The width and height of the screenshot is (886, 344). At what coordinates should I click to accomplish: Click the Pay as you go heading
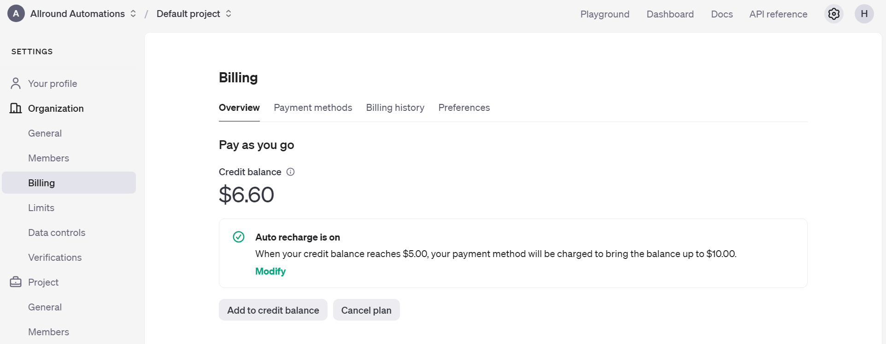[x=256, y=145]
